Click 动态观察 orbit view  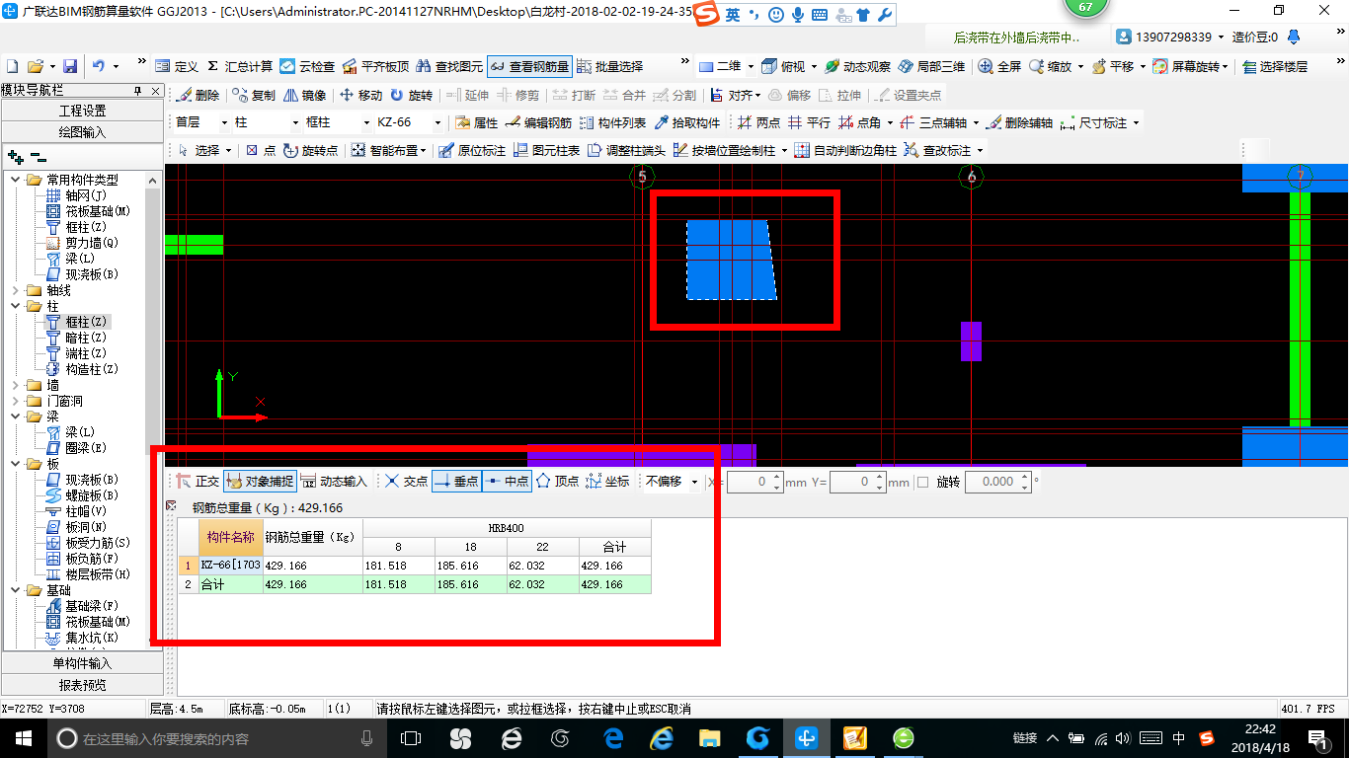(x=857, y=66)
